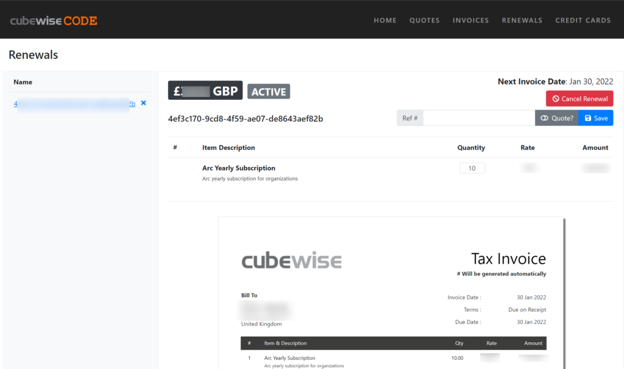Screen dimensions: 624x369
Task: Navigate to INVOICES
Action: 470,20
